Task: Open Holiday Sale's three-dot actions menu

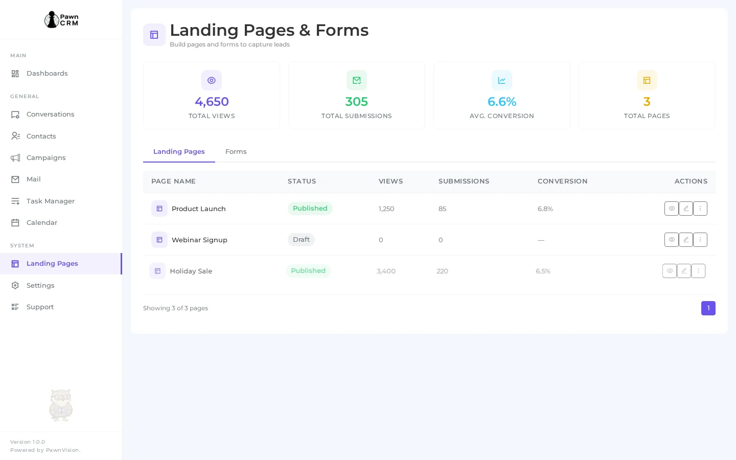Action: 698,271
